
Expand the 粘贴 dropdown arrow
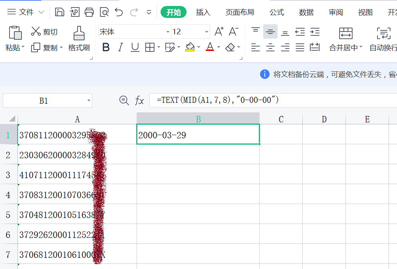point(23,47)
